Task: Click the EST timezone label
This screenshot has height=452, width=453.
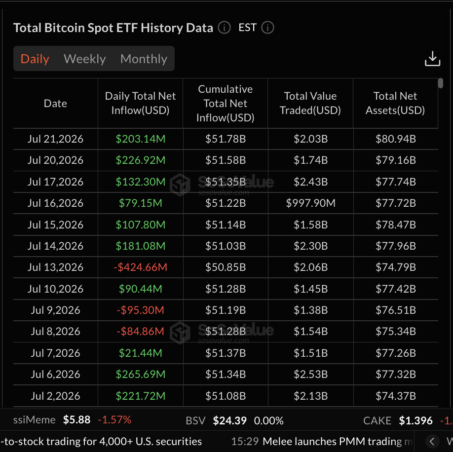Action: click(x=248, y=28)
